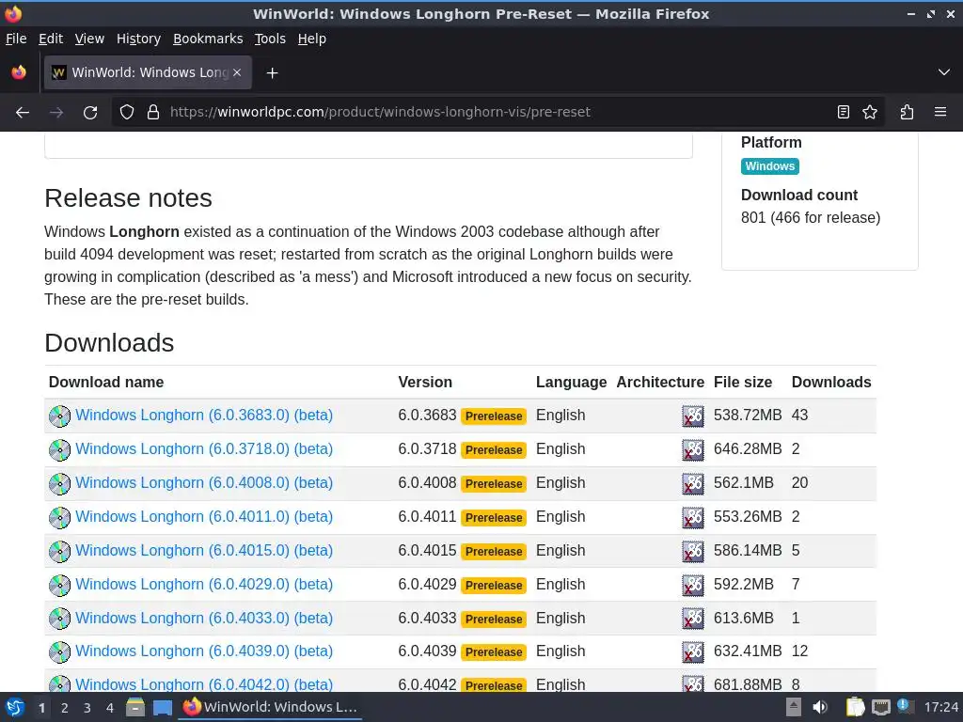
Task: Select the WinWorld: Windows Long tab
Action: [148, 72]
